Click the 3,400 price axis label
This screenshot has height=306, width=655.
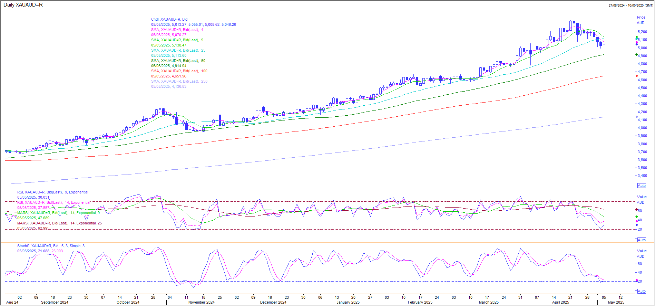pyautogui.click(x=642, y=176)
